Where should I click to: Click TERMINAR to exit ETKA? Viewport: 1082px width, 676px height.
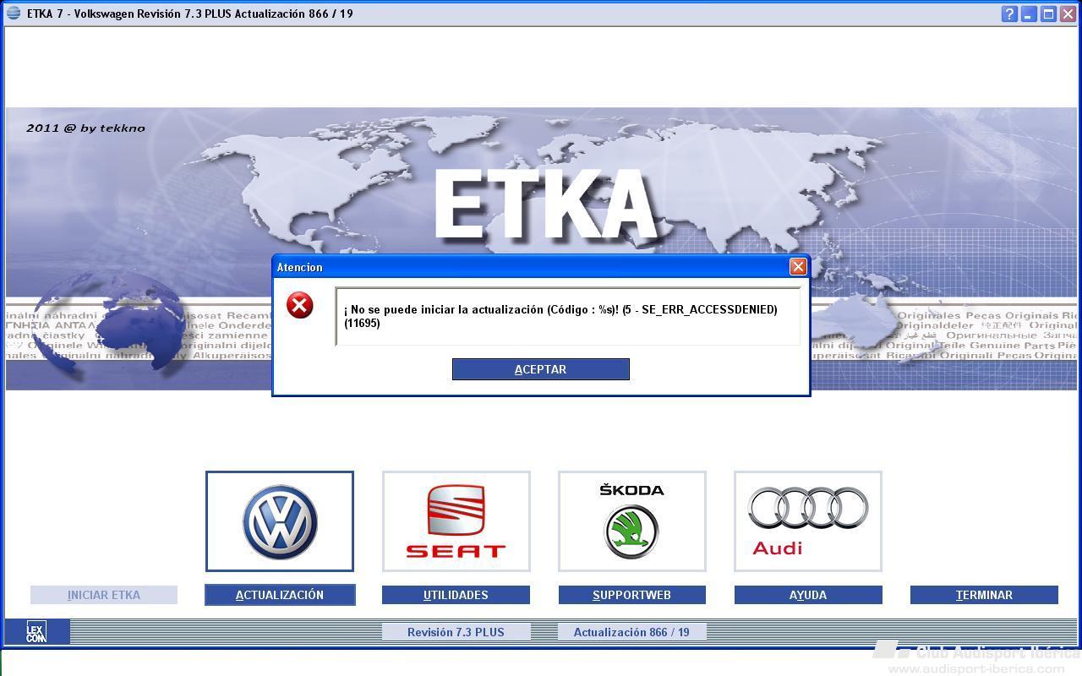[984, 595]
